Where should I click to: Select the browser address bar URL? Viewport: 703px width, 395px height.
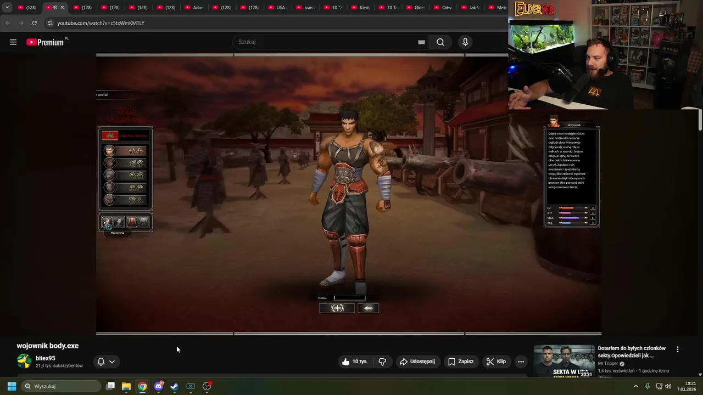click(x=101, y=23)
